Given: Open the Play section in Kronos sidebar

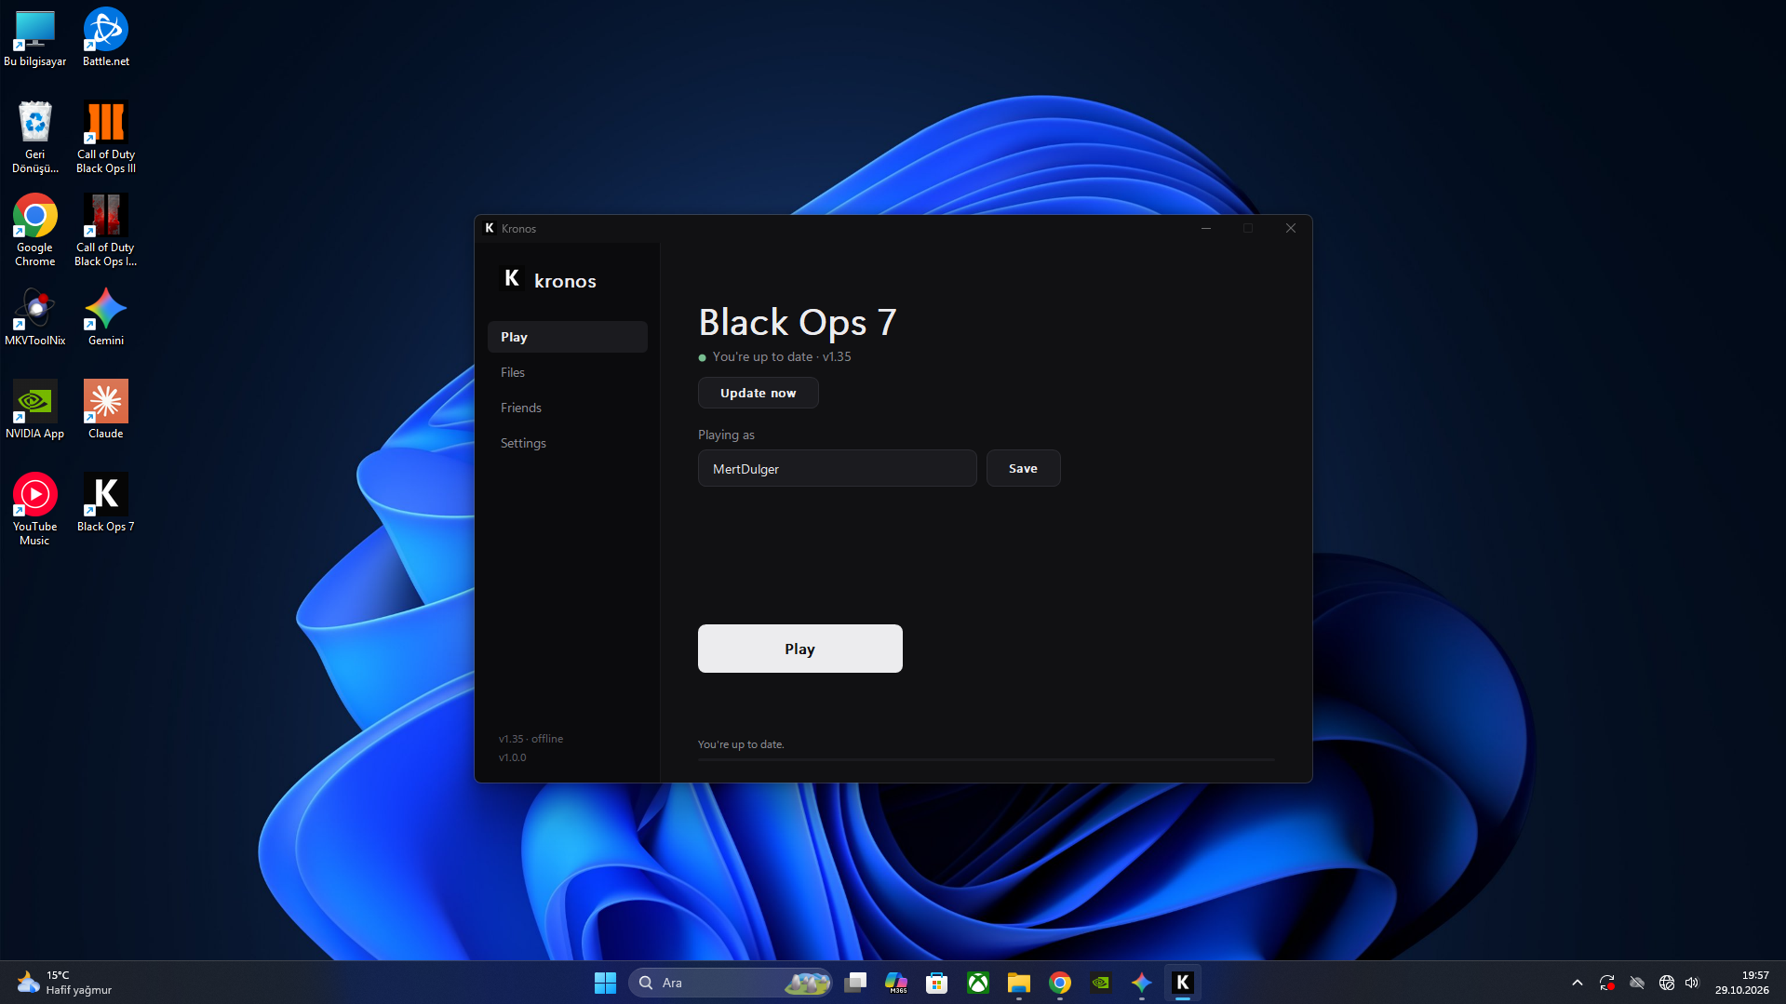Looking at the screenshot, I should click(x=567, y=337).
